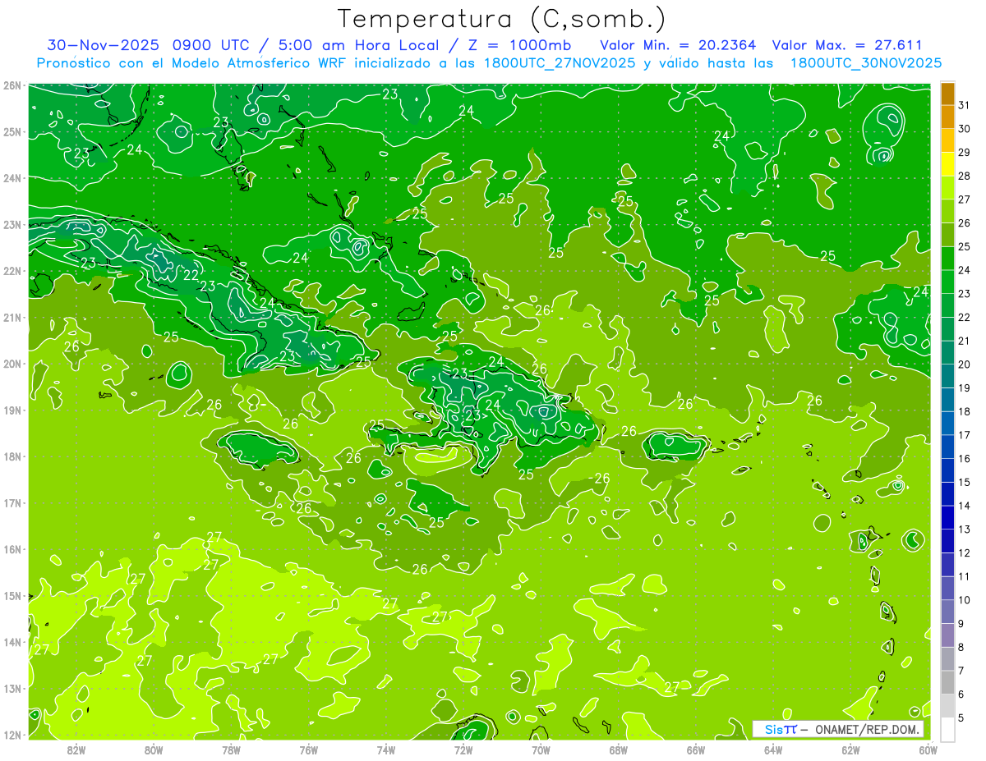Pick the green swatch between 23 and 24
Screen dimensions: 986x761
click(x=947, y=282)
